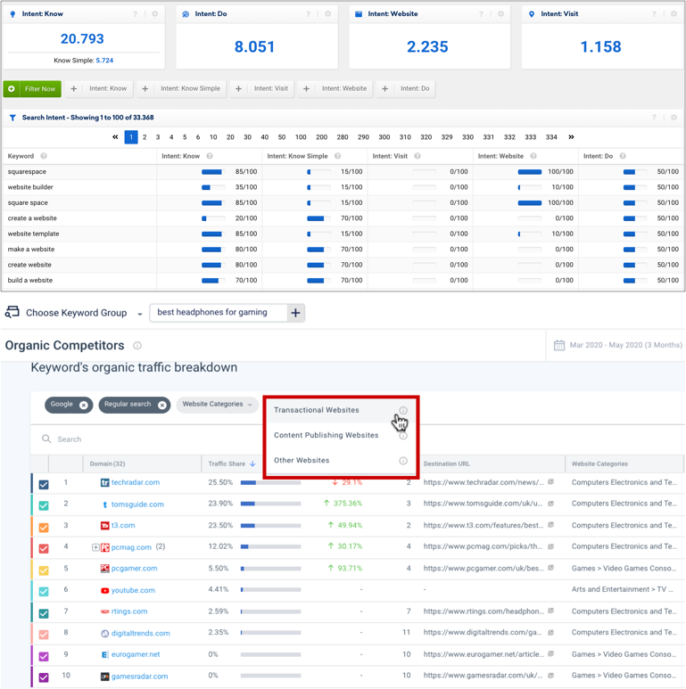The image size is (686, 689).
Task: Sort by Traffic Share column
Action: [x=231, y=463]
